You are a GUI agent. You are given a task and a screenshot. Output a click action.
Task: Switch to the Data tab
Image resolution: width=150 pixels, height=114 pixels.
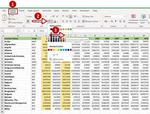pyautogui.click(x=57, y=11)
